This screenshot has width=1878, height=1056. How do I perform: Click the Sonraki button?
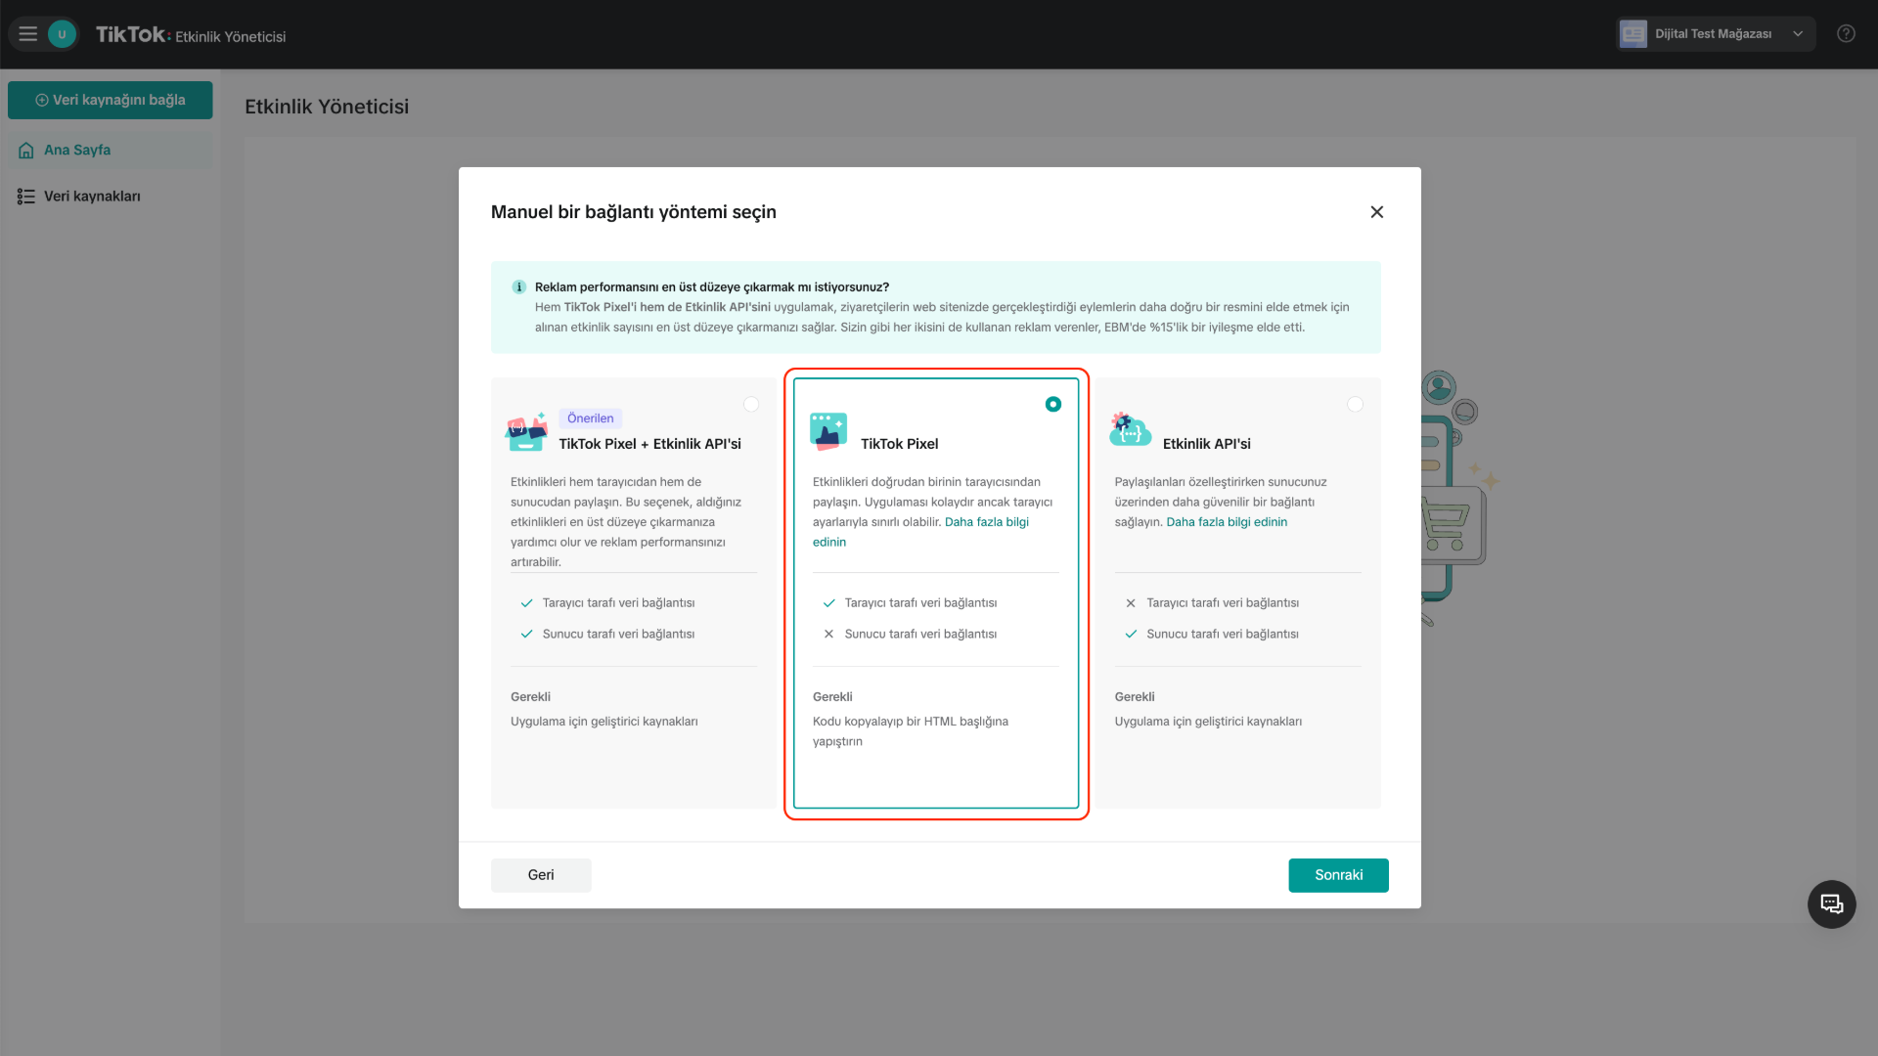tap(1338, 875)
